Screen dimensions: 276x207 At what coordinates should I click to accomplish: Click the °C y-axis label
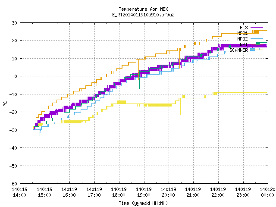(x=5, y=103)
